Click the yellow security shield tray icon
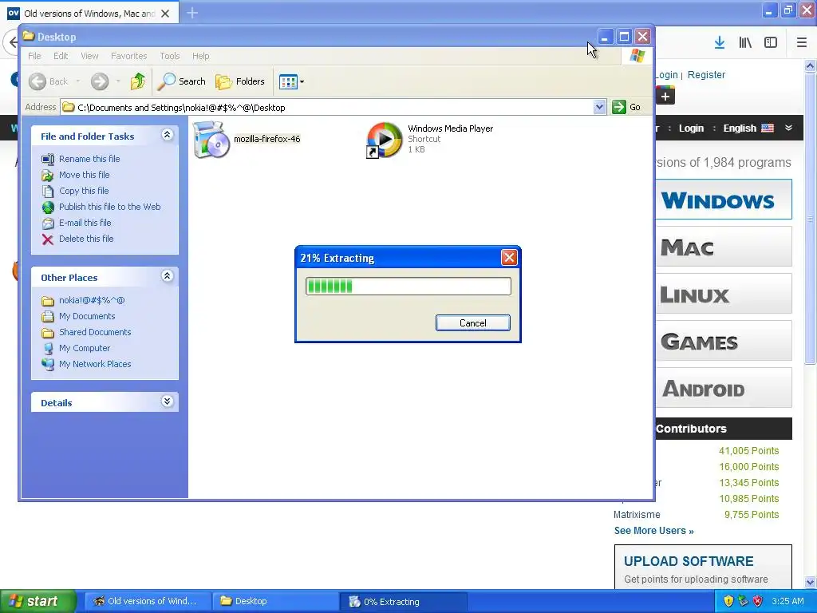Viewport: 817px width, 613px height. tap(728, 601)
